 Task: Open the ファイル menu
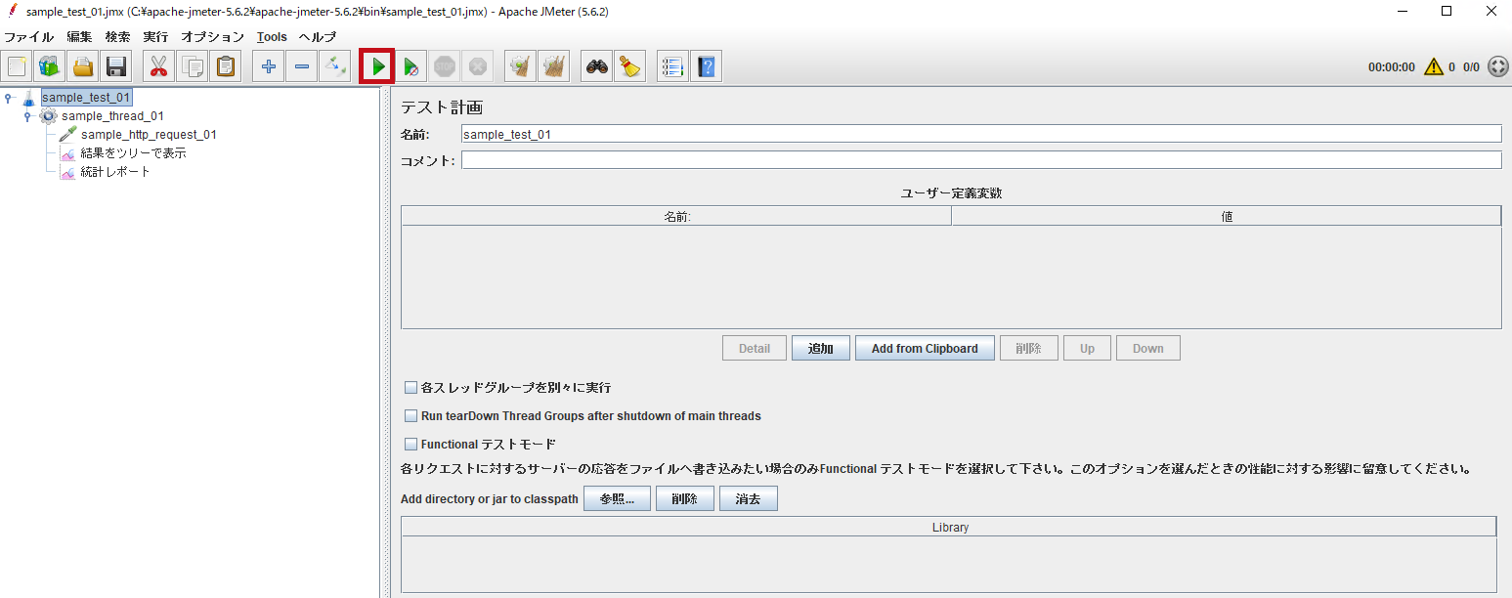(x=29, y=37)
